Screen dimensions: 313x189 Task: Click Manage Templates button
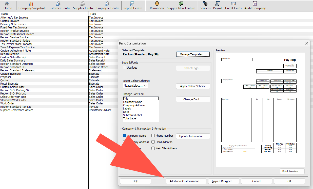click(x=193, y=54)
